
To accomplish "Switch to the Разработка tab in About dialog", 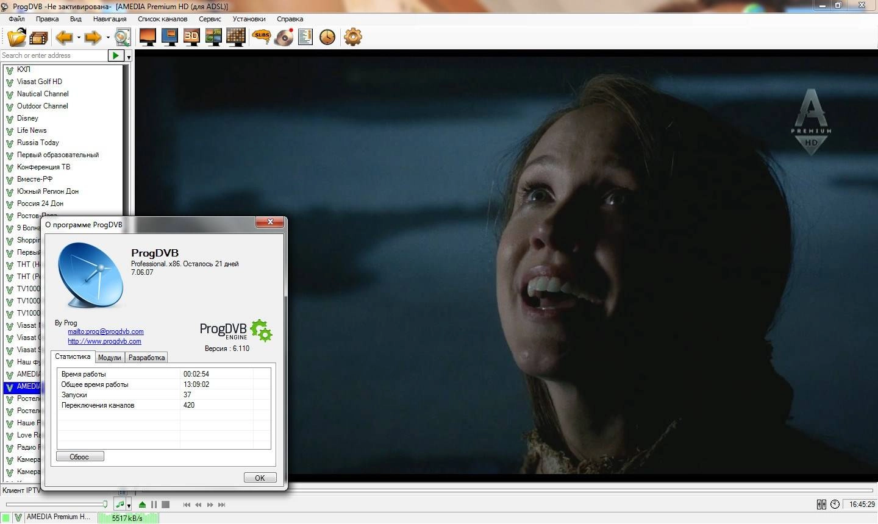I will (146, 358).
